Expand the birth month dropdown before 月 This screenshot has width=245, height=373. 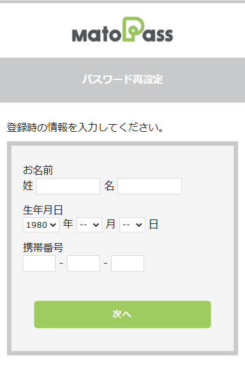89,225
